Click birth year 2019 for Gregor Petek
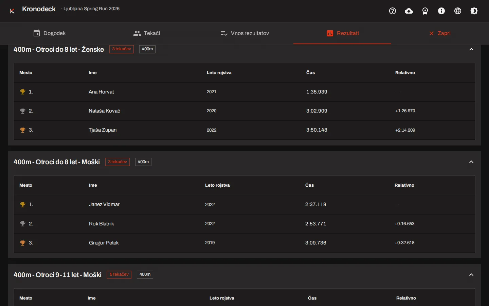Screen dimensions: 489x306 (x=210, y=243)
